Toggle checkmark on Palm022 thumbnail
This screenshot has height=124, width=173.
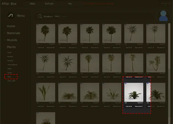click(104, 24)
